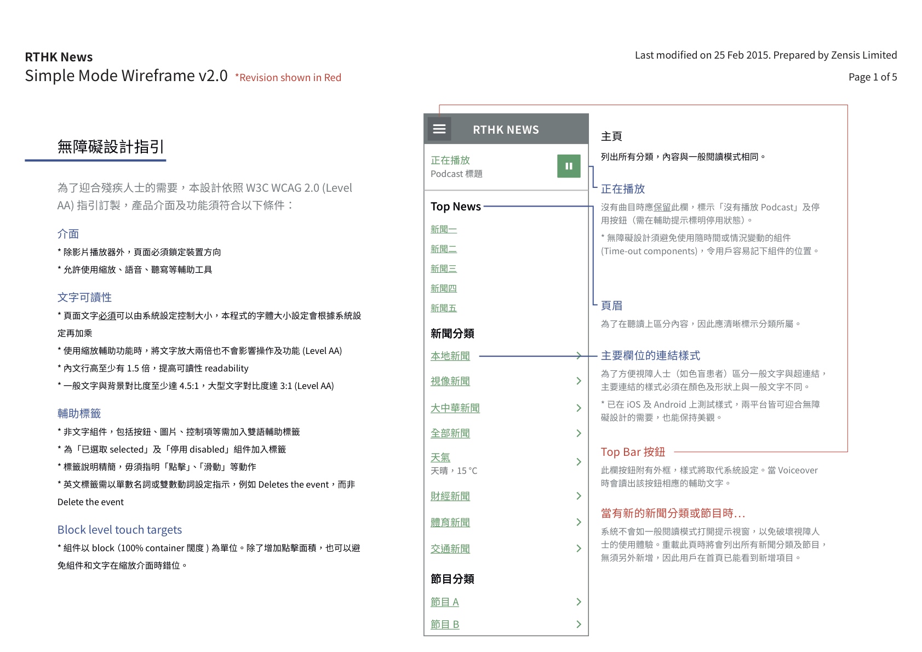Click the 交通新聞 row chevron
The image size is (922, 652).
click(579, 548)
